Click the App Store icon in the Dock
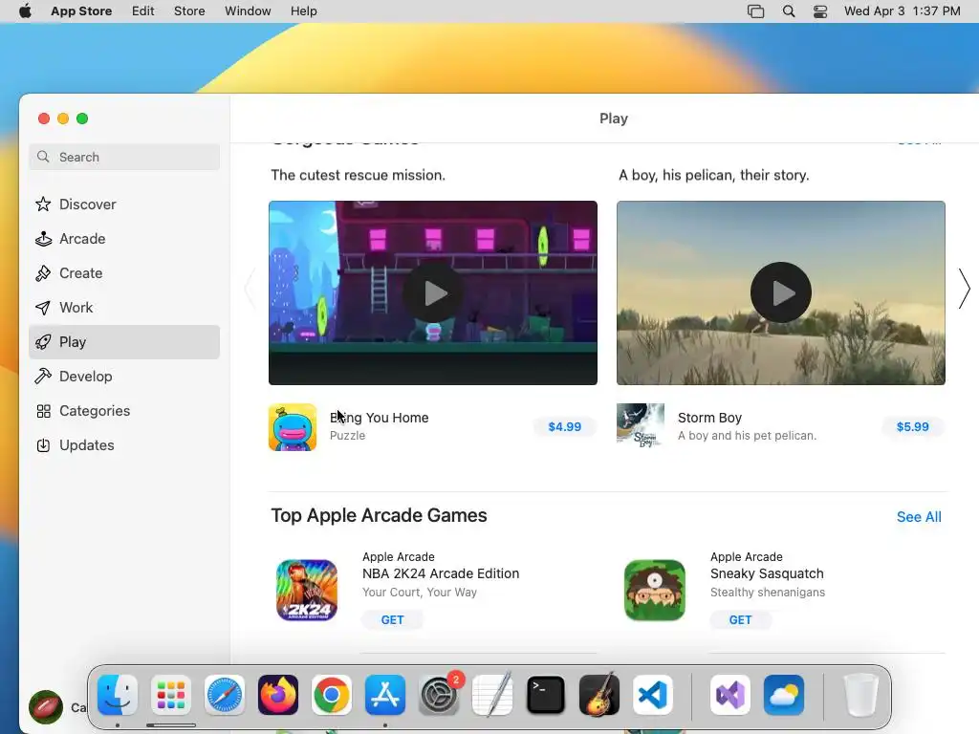Viewport: 979px width, 734px height. (x=385, y=695)
